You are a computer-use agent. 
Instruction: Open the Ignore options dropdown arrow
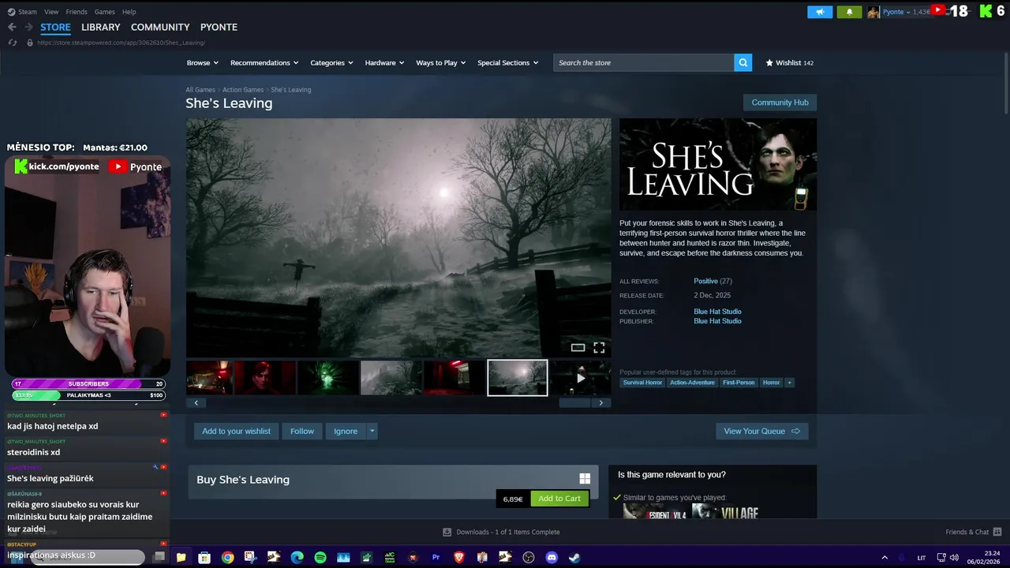[372, 431]
